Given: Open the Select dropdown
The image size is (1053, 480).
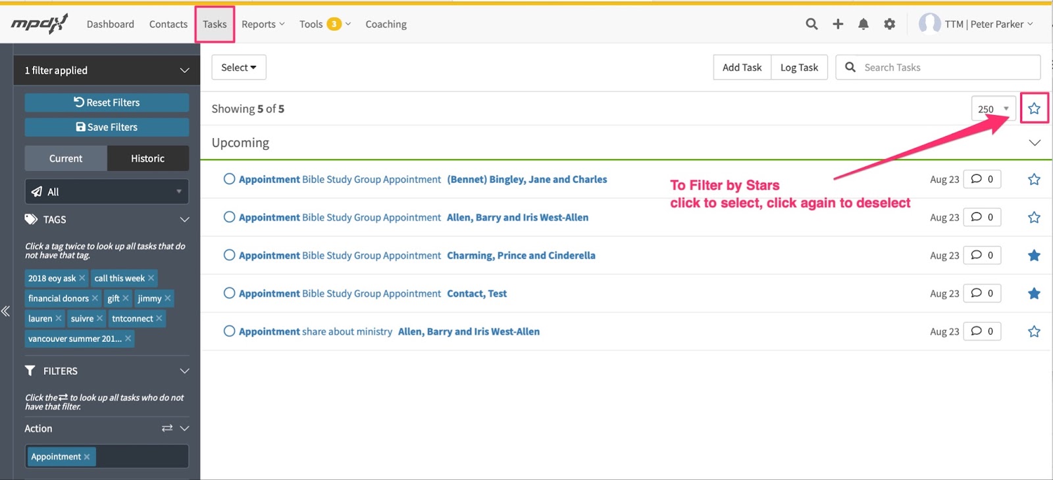Looking at the screenshot, I should tap(239, 67).
